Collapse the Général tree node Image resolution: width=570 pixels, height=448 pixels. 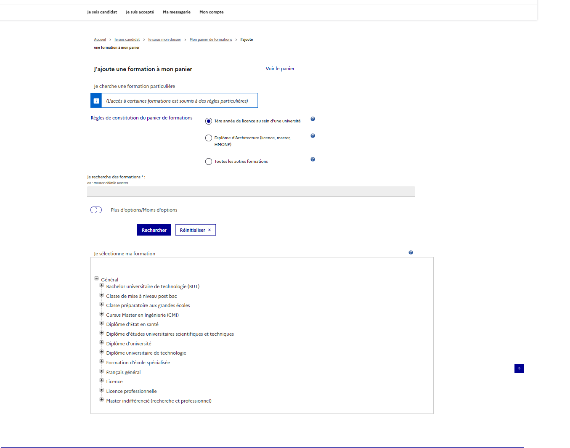pos(96,278)
